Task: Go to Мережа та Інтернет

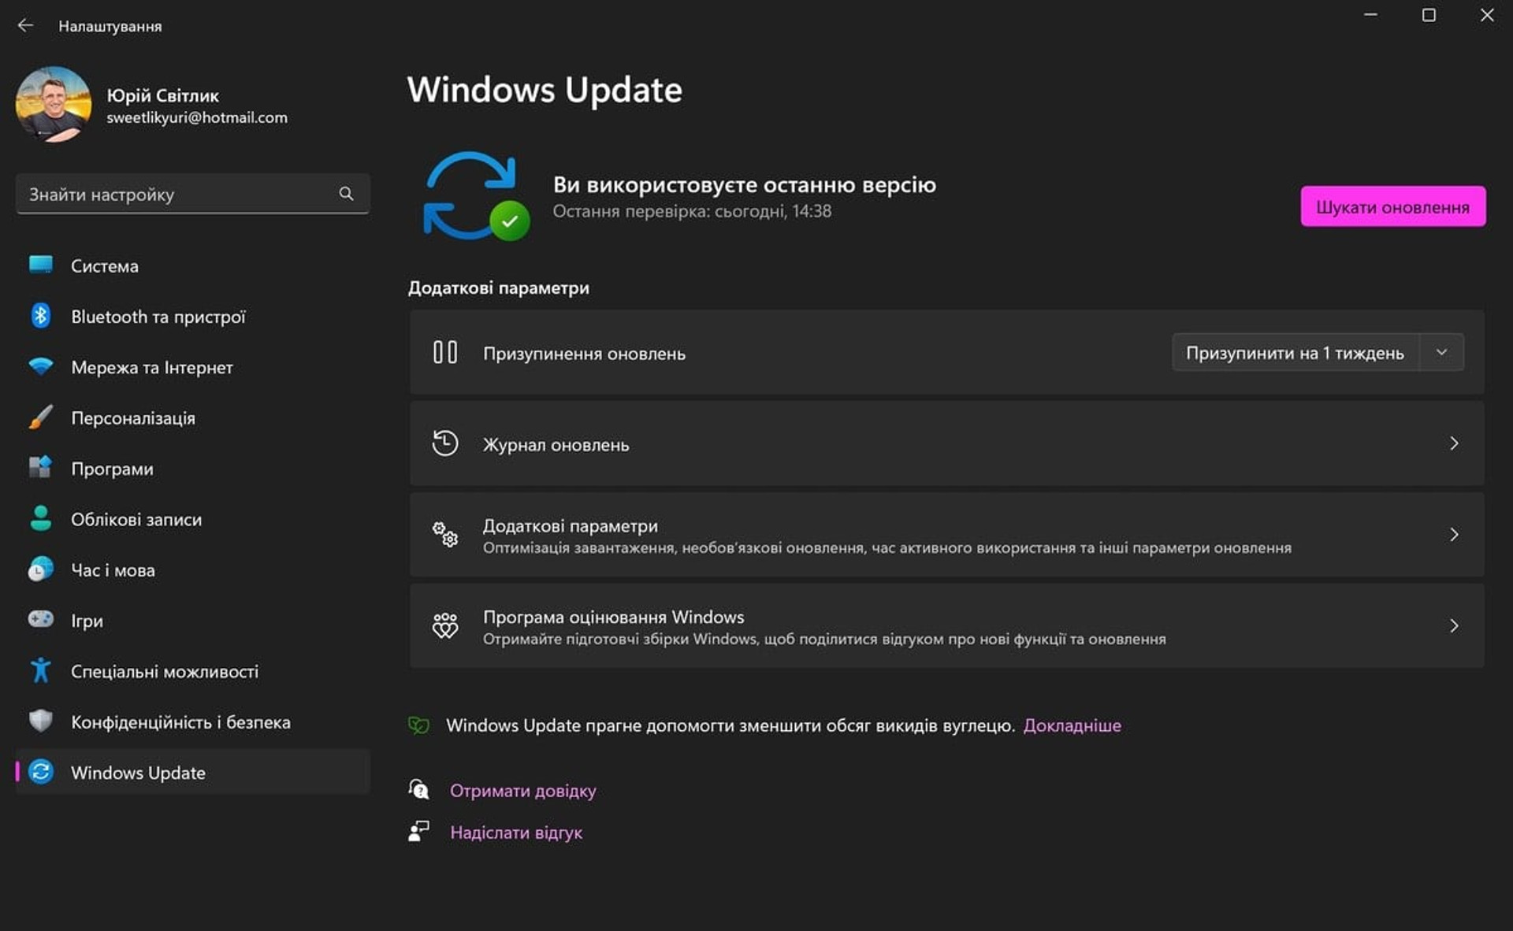Action: coord(192,367)
